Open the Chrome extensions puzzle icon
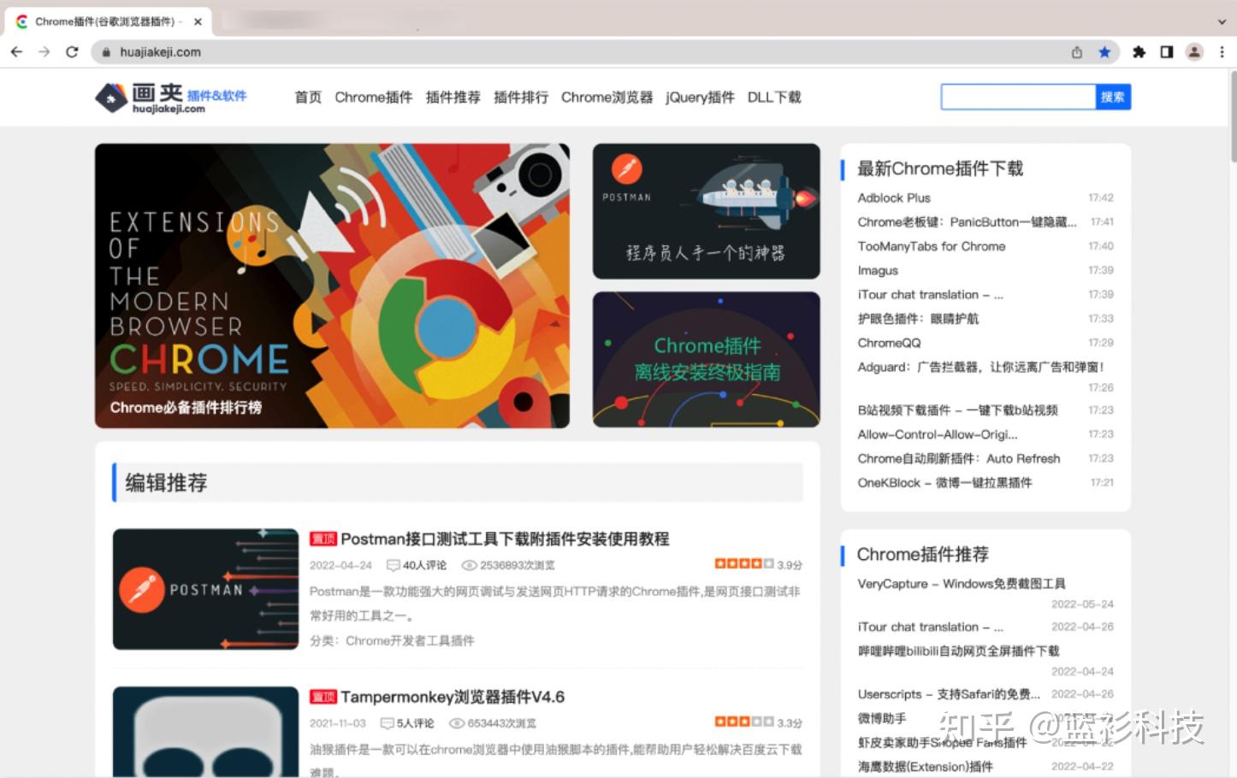 pyautogui.click(x=1139, y=52)
